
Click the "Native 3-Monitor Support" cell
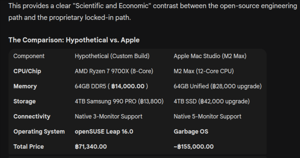click(x=109, y=116)
